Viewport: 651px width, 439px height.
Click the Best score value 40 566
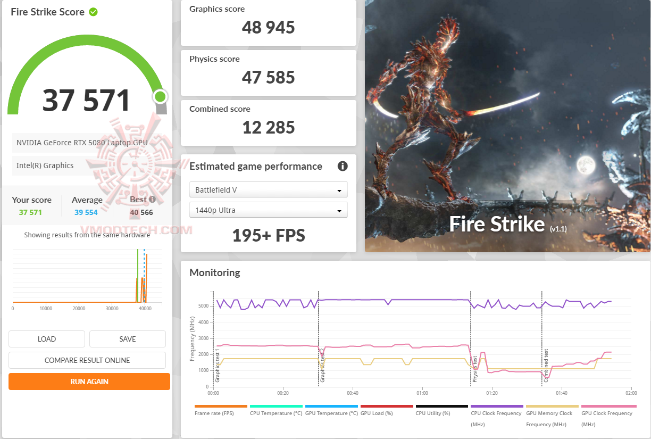141,212
